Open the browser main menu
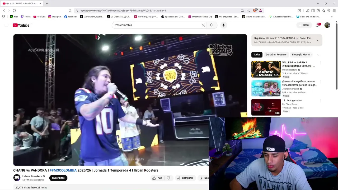 tap(334, 11)
